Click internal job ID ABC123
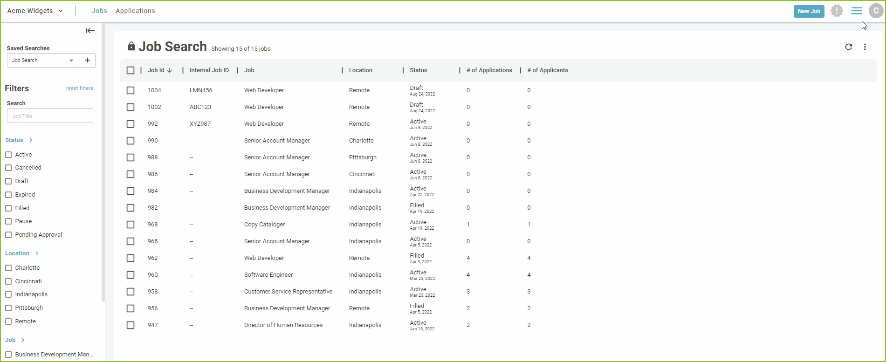Image resolution: width=886 pixels, height=362 pixels. pyautogui.click(x=200, y=107)
